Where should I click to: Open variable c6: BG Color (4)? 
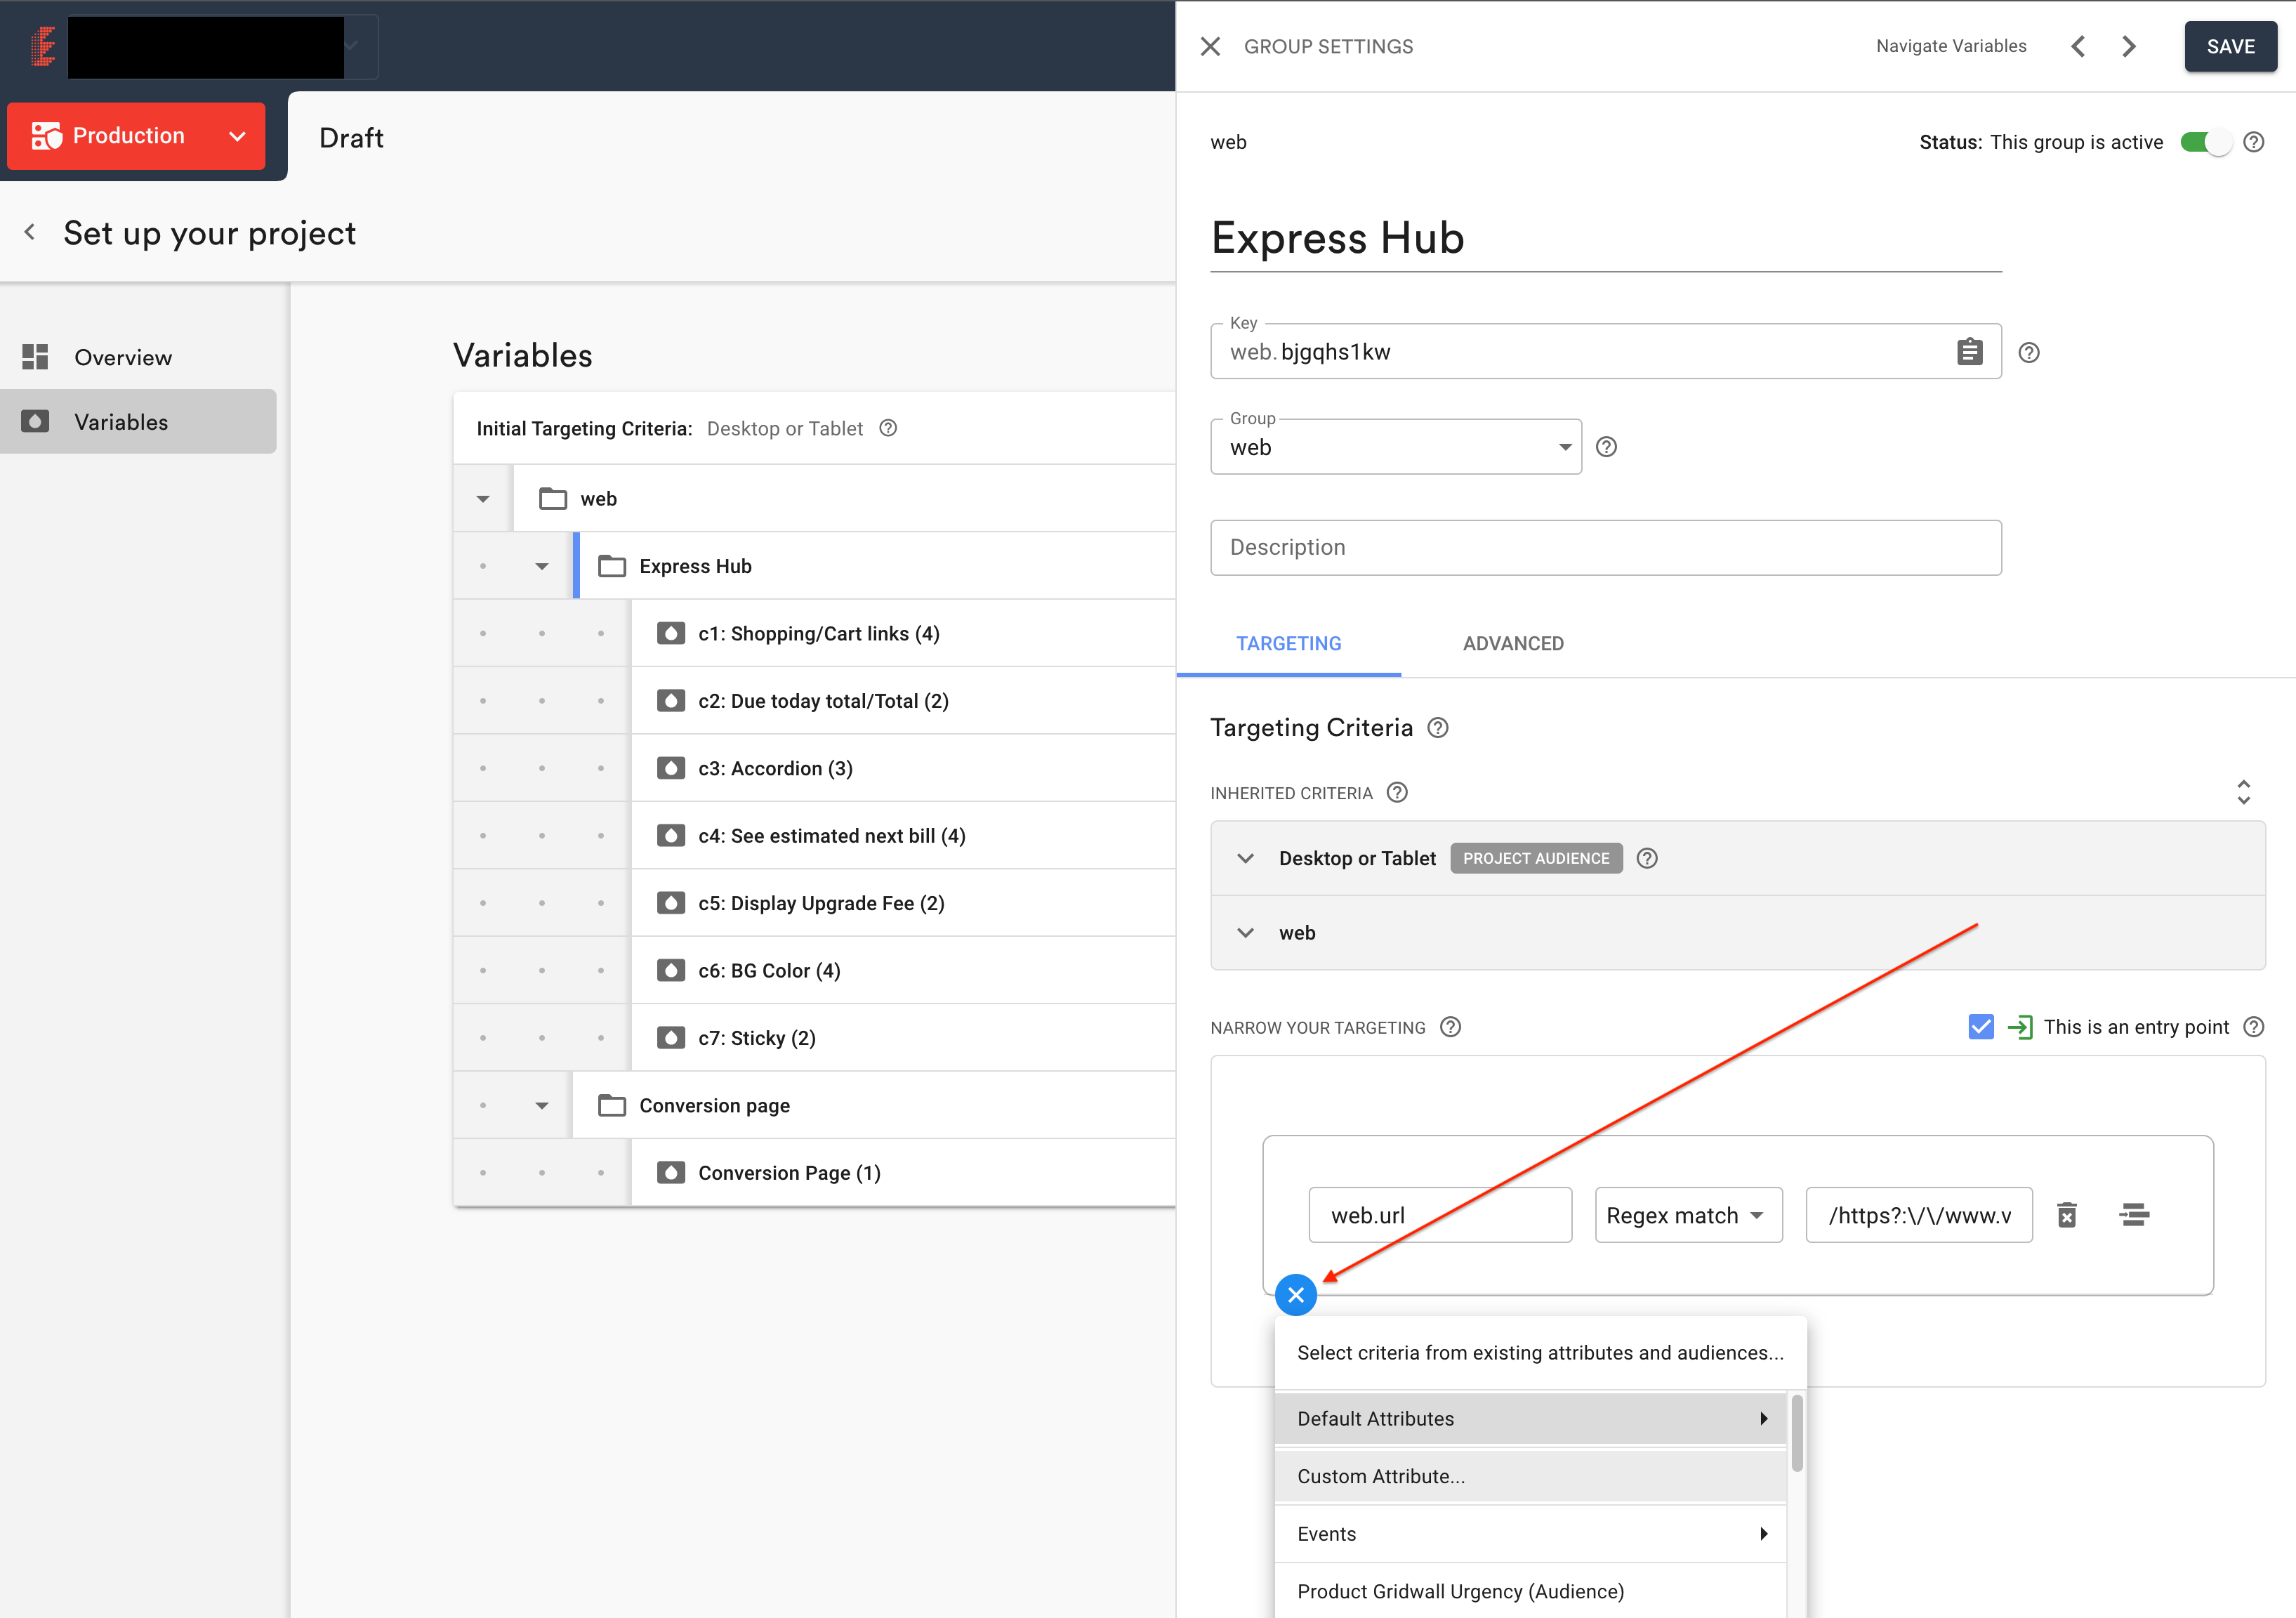[x=904, y=970]
